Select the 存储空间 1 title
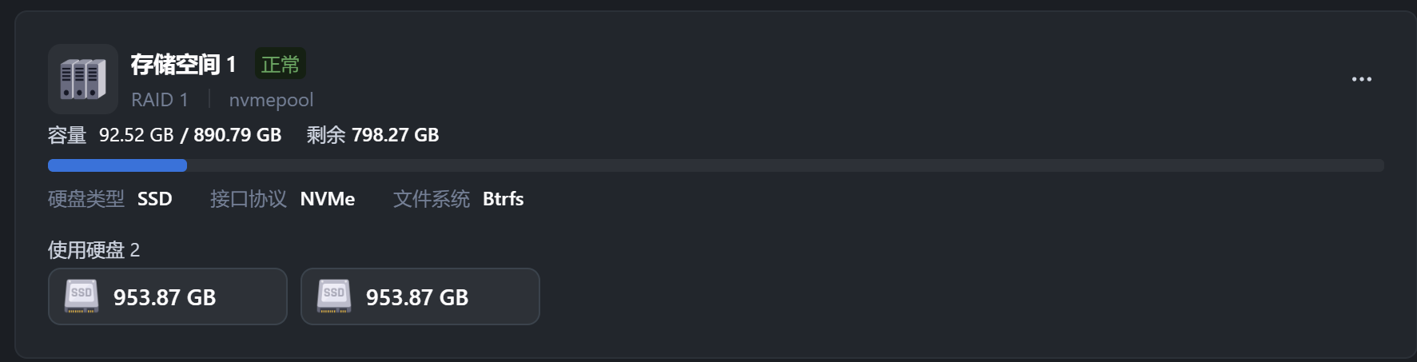Screen dimensions: 1417x362 coord(183,65)
